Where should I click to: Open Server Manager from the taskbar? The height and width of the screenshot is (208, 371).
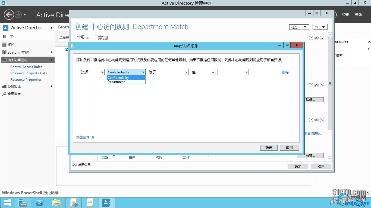click(23, 202)
